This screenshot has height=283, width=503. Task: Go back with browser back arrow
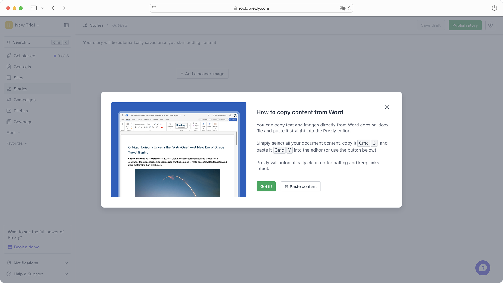point(53,8)
